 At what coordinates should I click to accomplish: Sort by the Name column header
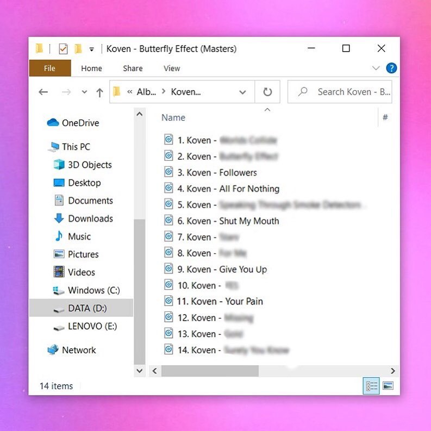[x=173, y=117]
